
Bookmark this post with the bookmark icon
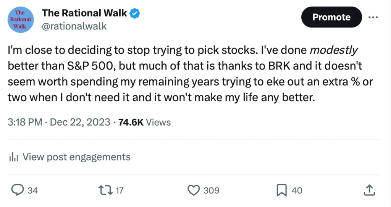click(x=281, y=190)
